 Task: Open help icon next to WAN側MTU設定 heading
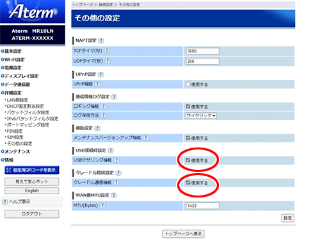coord(114,196)
